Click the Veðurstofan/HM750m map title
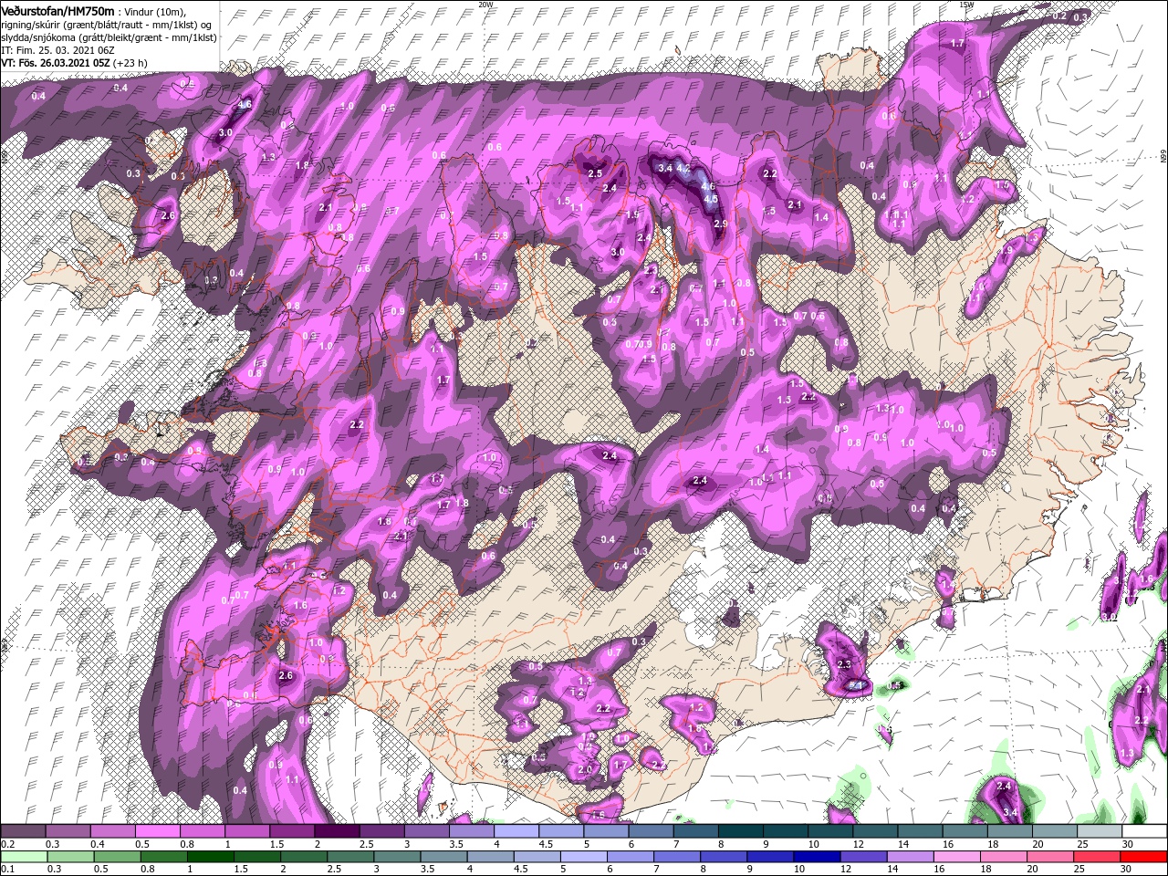The image size is (1168, 876). pyautogui.click(x=57, y=10)
